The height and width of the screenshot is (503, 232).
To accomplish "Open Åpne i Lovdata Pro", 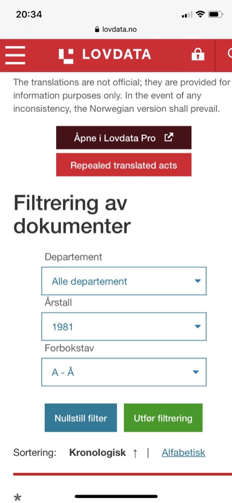I will 124,138.
